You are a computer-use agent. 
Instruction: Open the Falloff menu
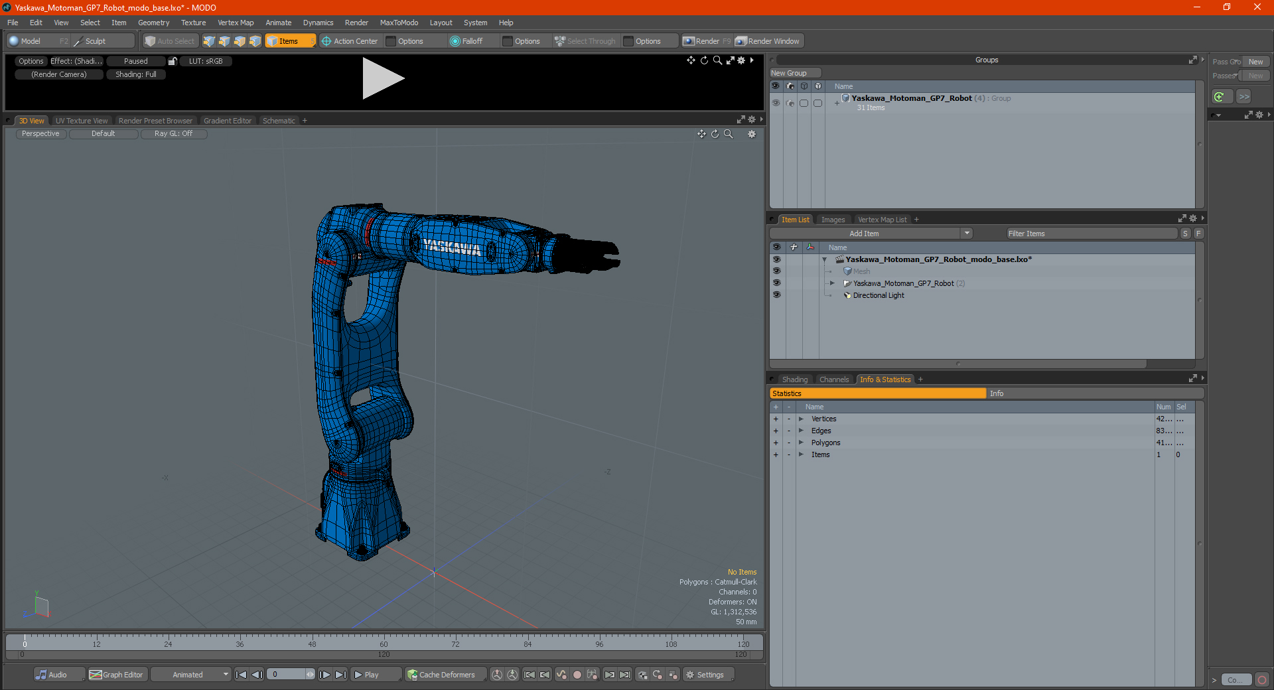click(472, 41)
